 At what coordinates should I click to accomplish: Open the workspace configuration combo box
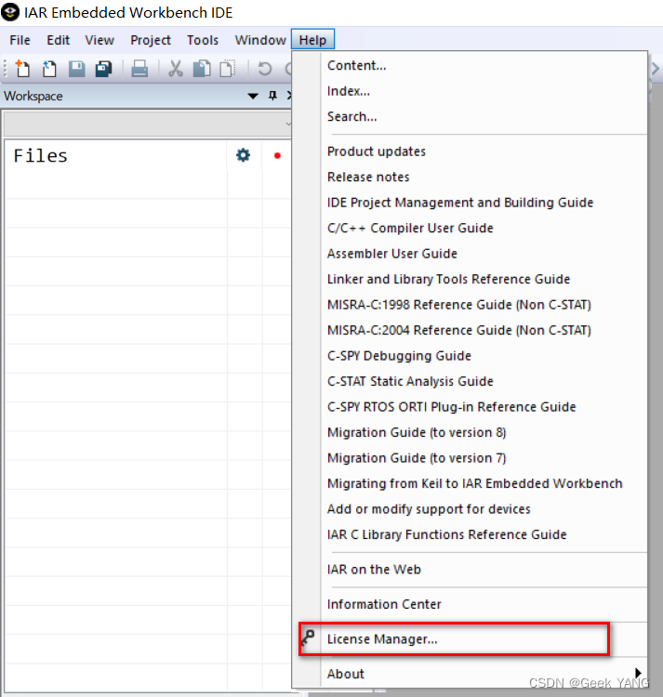tap(148, 124)
